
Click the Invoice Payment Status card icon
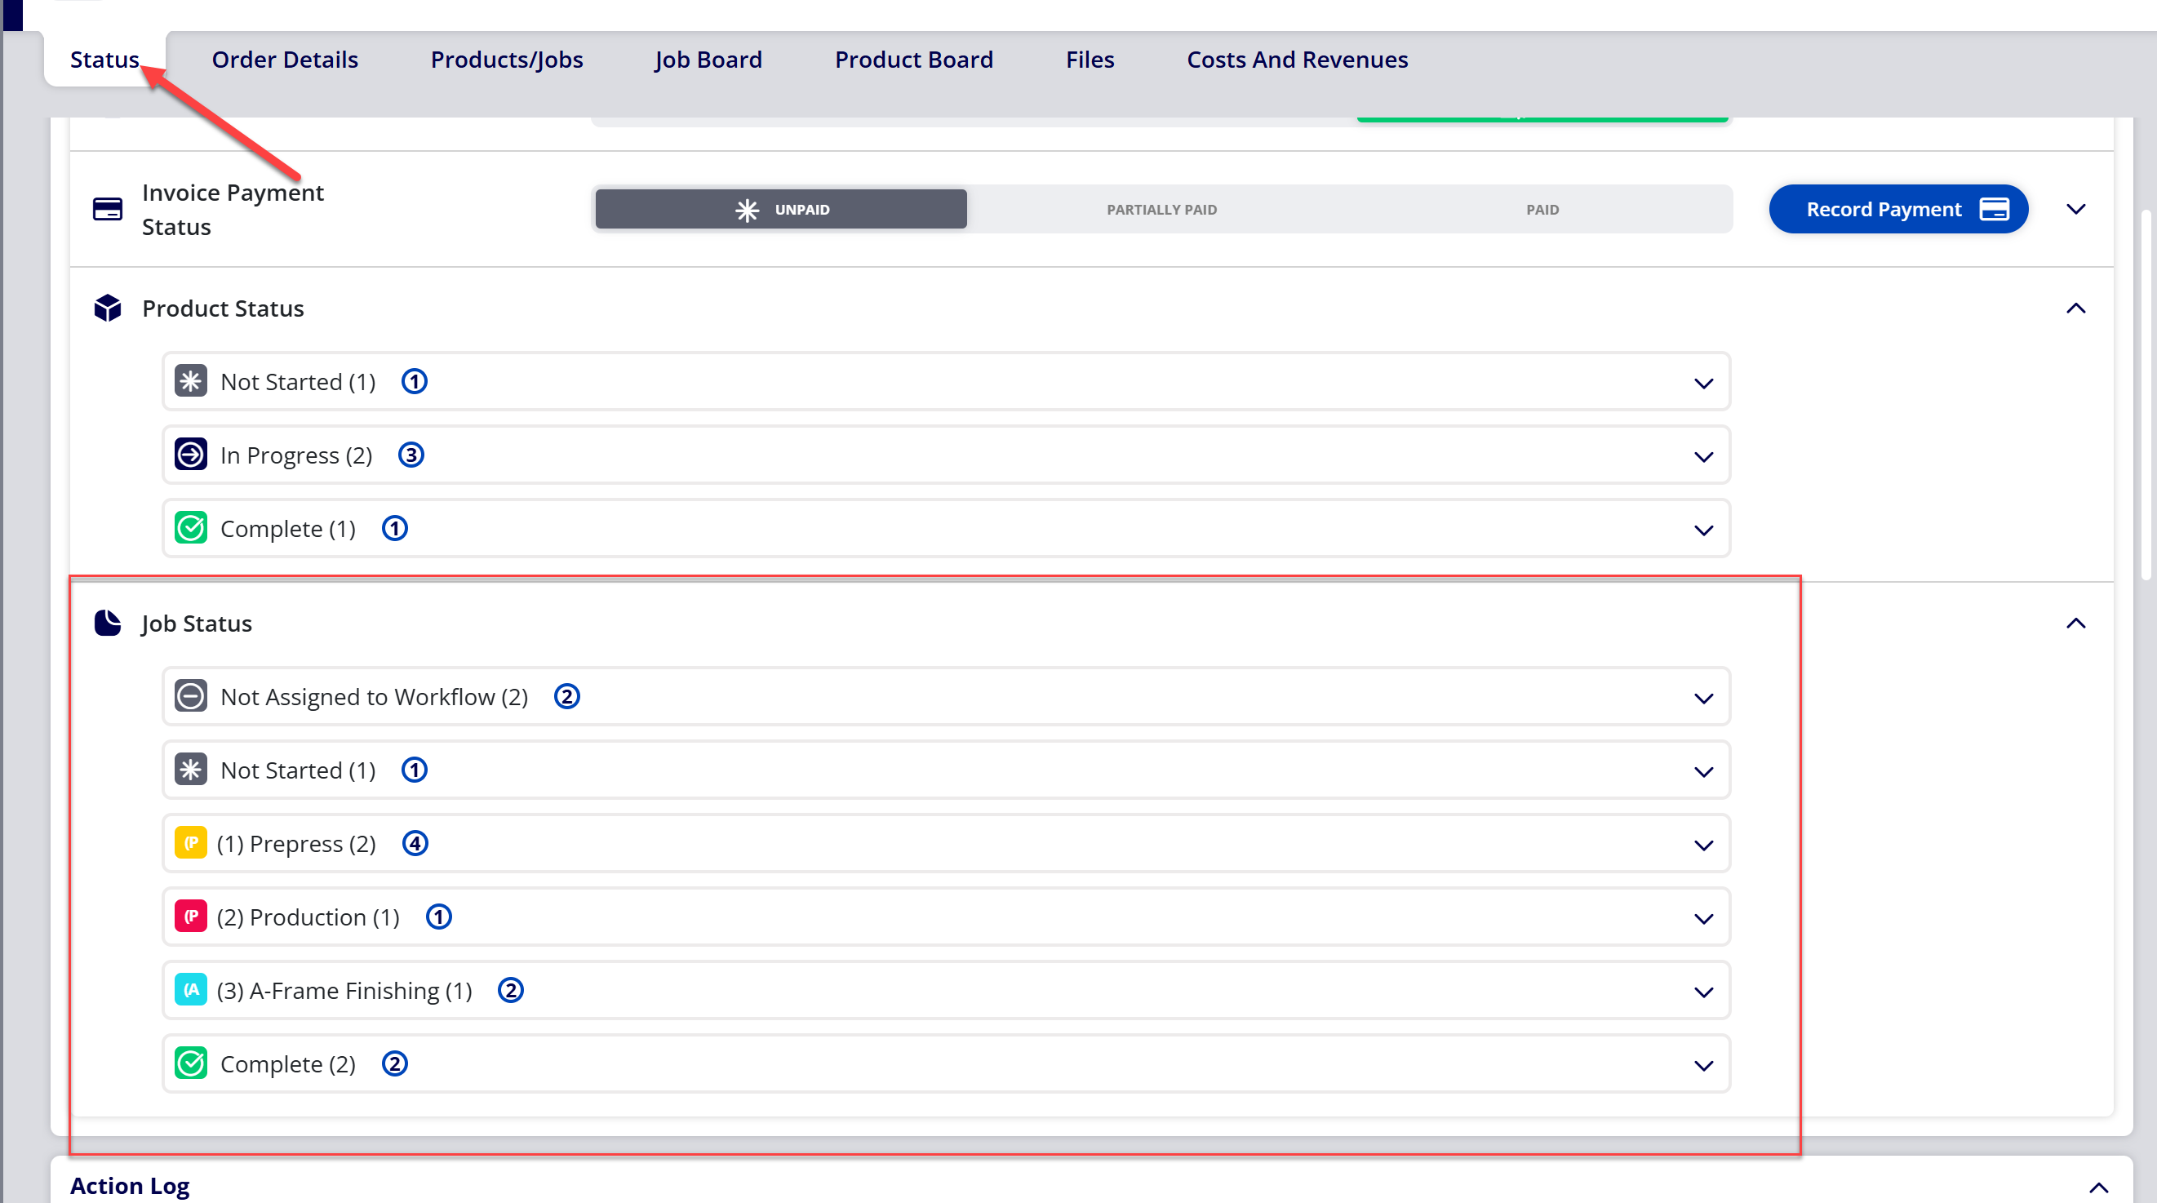coord(107,209)
